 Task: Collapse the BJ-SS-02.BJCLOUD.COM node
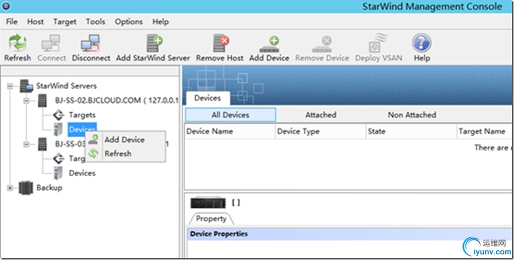(26, 100)
